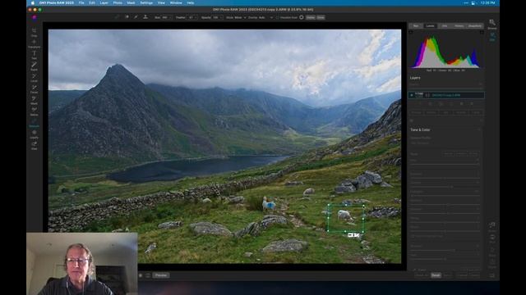Select the Retouch tool
526x295 pixels.
point(34,123)
